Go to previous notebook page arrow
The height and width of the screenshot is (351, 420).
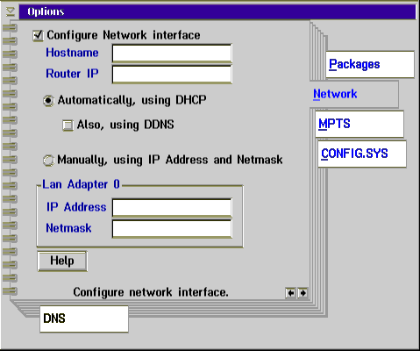pyautogui.click(x=290, y=293)
